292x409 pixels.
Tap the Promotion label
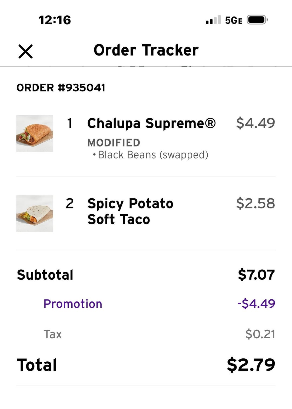(x=73, y=304)
